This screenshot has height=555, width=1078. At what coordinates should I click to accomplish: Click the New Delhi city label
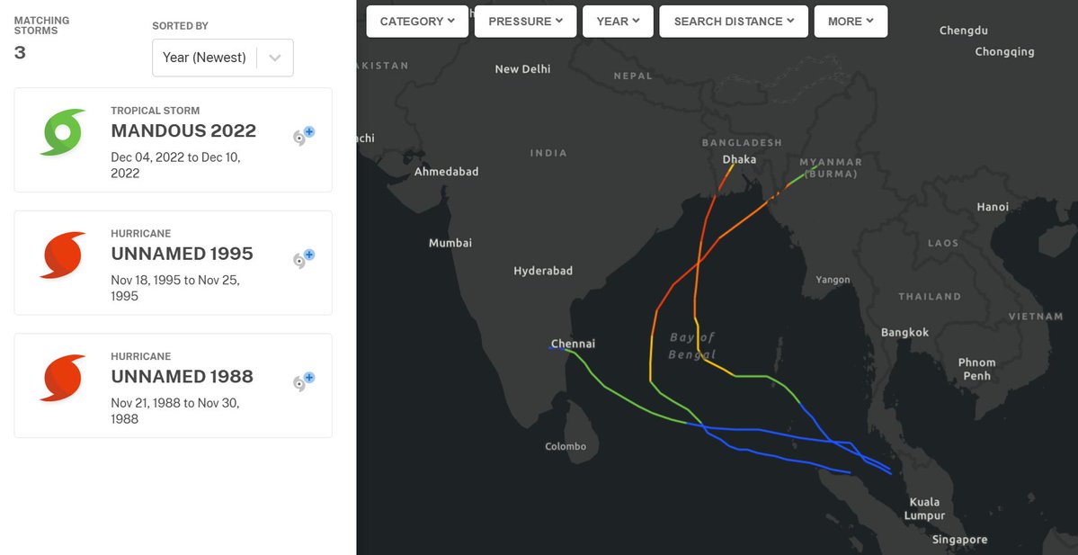(x=522, y=68)
